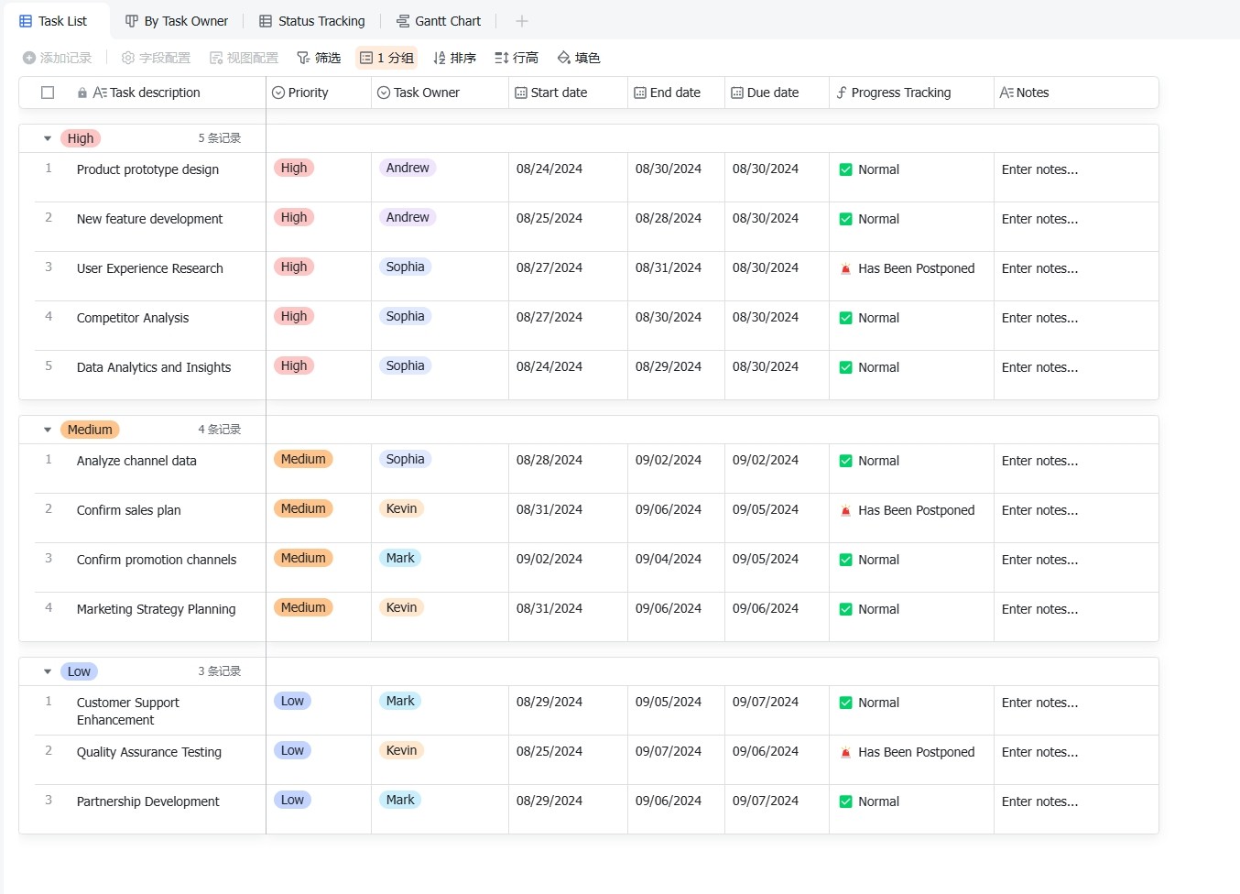Click the Task List grid icon
This screenshot has height=894, width=1240.
click(x=26, y=21)
